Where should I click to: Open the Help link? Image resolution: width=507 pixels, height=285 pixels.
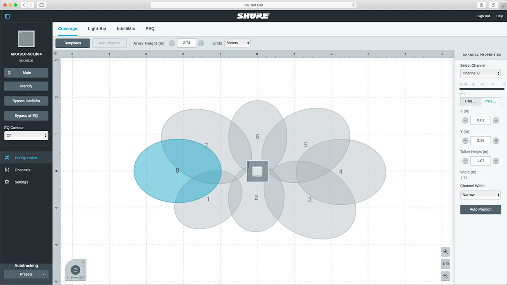tap(499, 16)
